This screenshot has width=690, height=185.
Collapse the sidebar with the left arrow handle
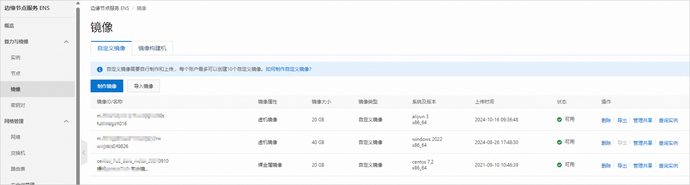pos(84,152)
